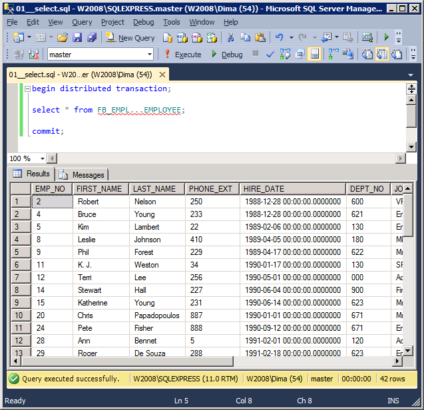
Task: Open the Query menu
Action: (x=82, y=22)
